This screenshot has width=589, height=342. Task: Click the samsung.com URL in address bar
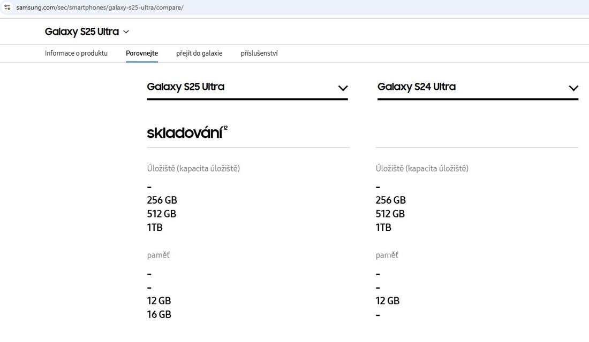100,7
